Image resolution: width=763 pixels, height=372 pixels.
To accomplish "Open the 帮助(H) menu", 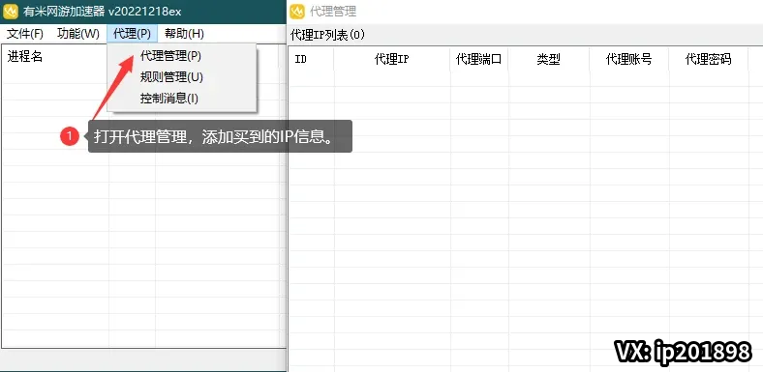I will click(x=184, y=34).
